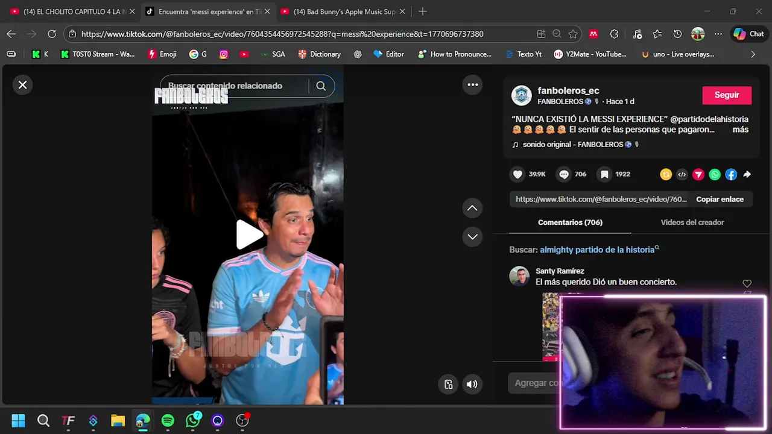Focus the 'Buscar contenido relacionado' search field
Viewport: 772px width, 434px height.
tap(234, 86)
